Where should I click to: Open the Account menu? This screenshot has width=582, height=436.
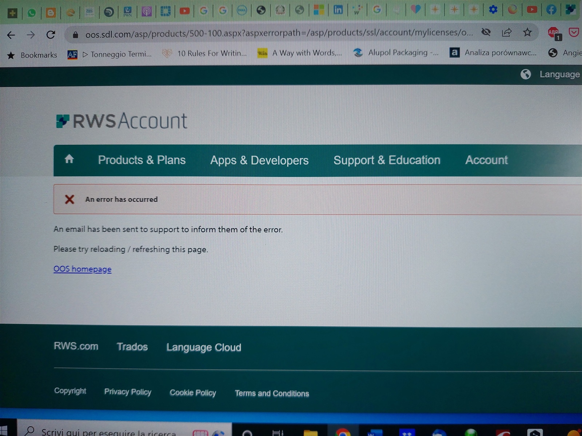point(486,160)
